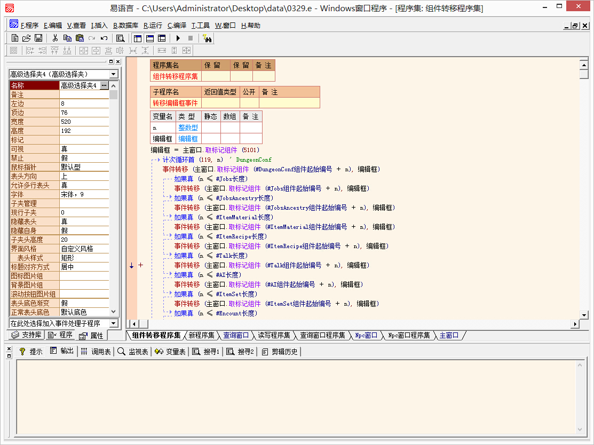Click the Undo arrow icon
This screenshot has height=445, width=594.
(104, 38)
